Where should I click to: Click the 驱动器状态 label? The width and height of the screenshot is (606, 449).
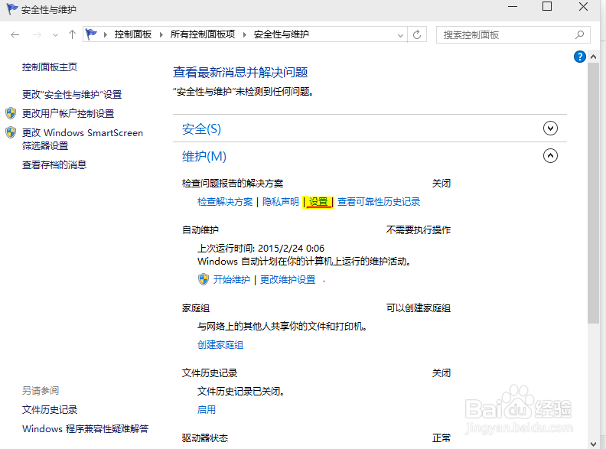pyautogui.click(x=205, y=438)
